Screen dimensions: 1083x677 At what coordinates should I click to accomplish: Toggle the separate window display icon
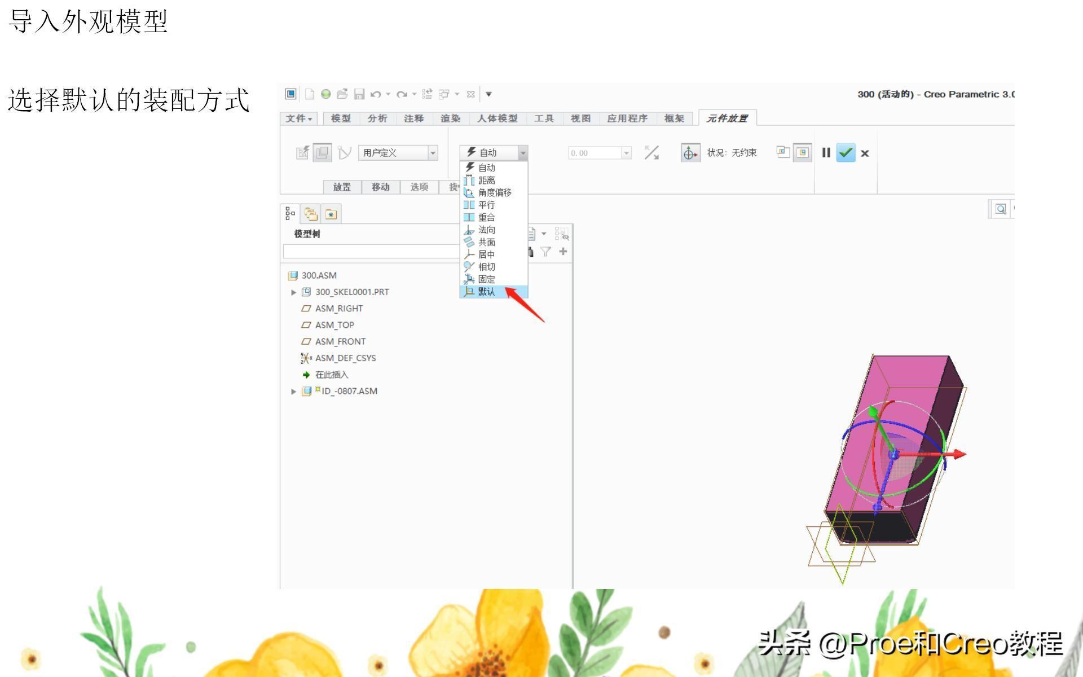782,152
